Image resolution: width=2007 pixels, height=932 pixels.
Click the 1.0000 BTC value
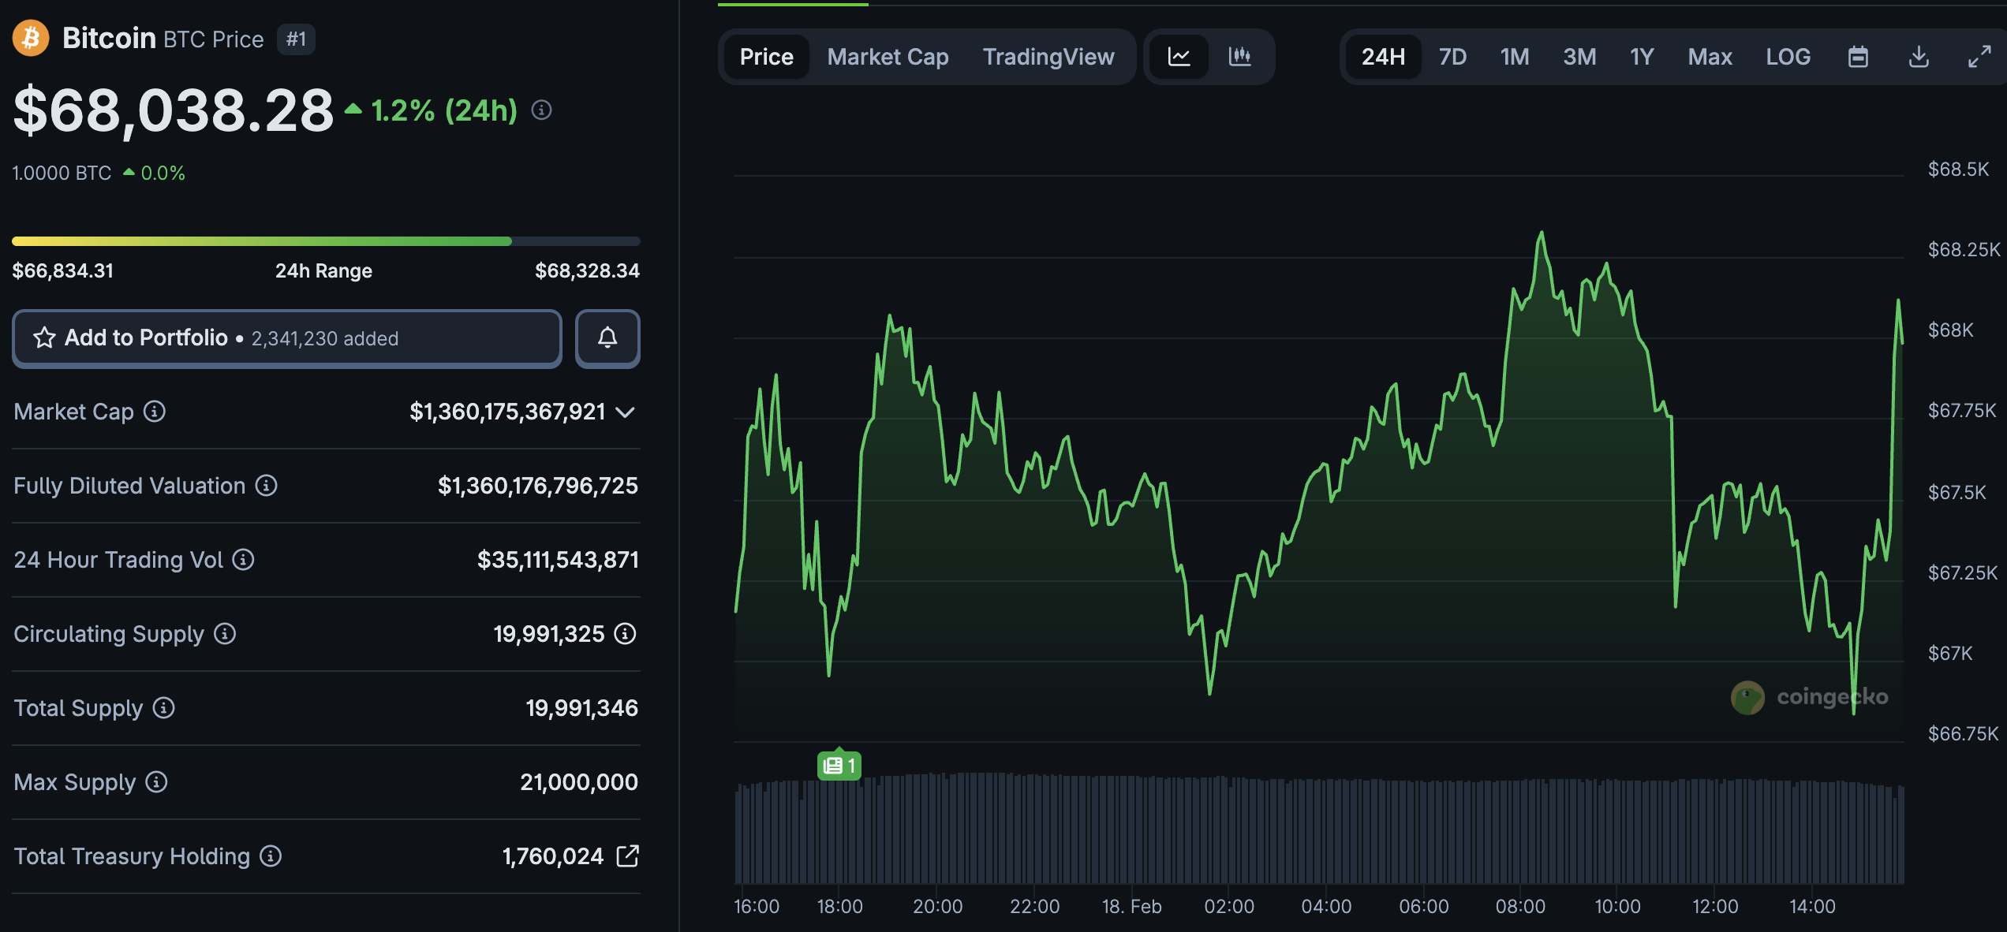click(62, 173)
